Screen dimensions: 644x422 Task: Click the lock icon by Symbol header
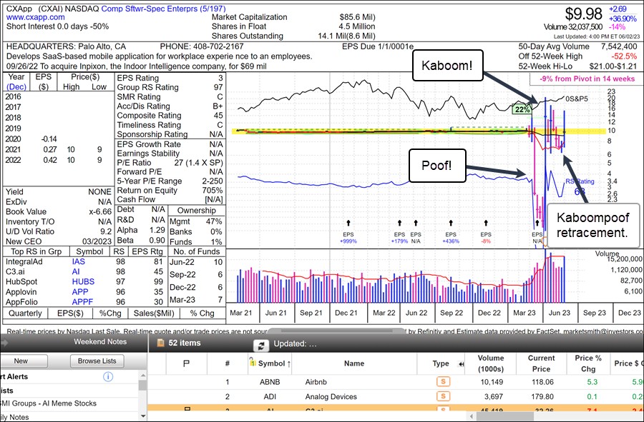pyautogui.click(x=253, y=363)
